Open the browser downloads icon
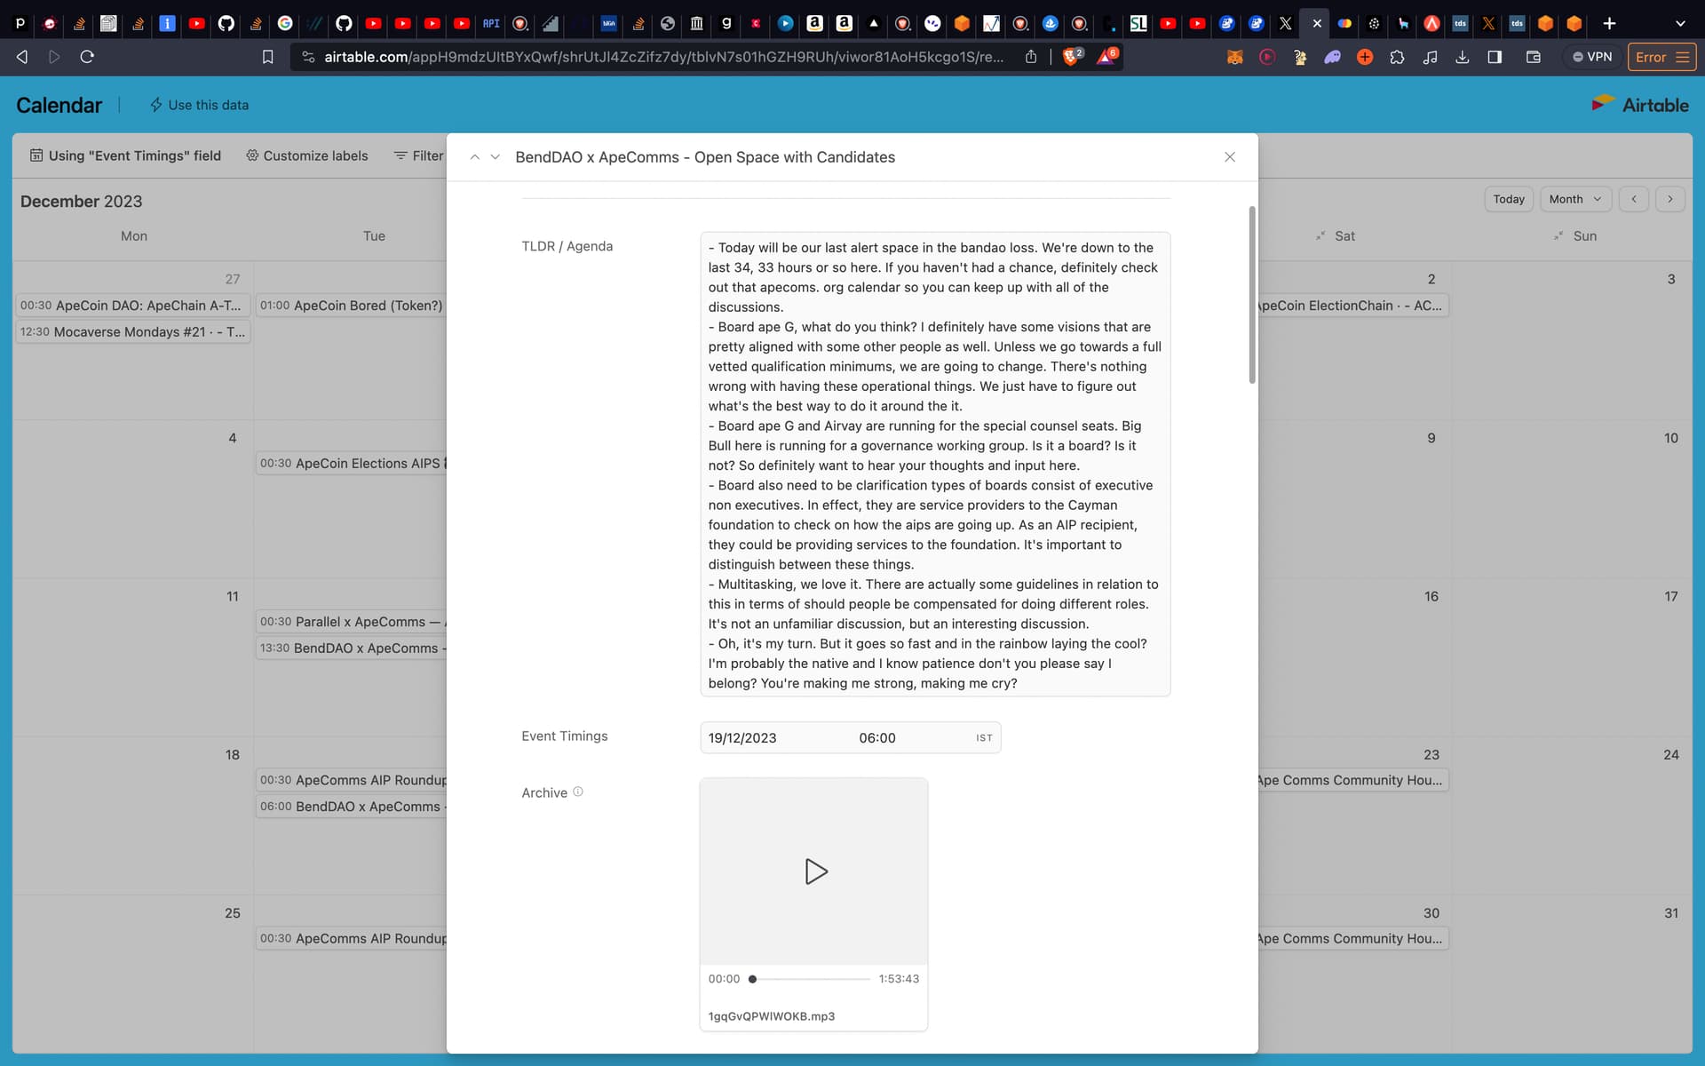 pos(1462,57)
